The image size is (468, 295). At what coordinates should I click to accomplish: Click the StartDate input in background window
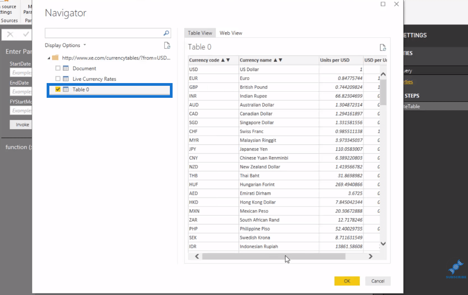pyautogui.click(x=21, y=73)
